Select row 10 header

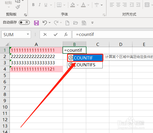5,107
